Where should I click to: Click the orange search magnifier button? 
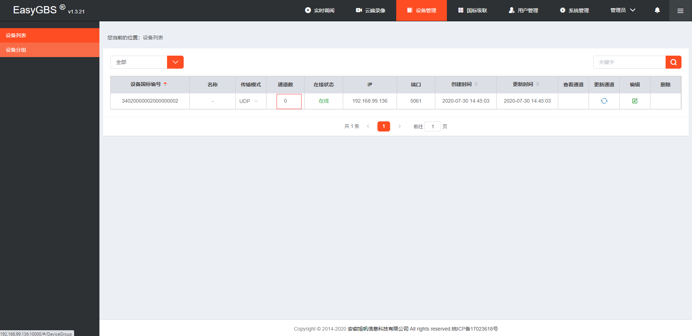tap(674, 62)
